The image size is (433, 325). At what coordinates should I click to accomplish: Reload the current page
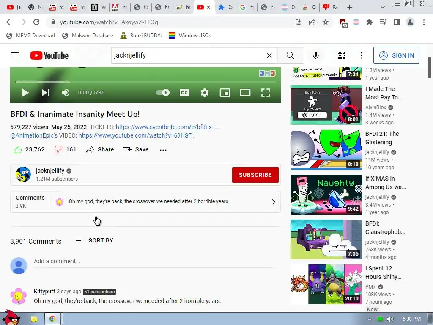36,22
